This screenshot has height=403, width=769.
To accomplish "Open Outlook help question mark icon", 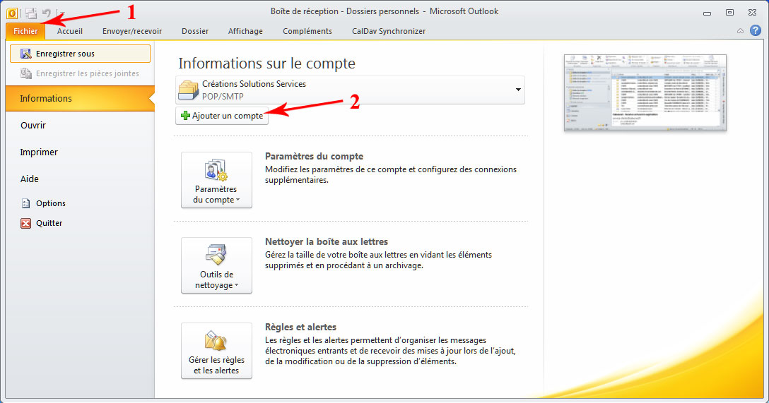I will (x=756, y=30).
